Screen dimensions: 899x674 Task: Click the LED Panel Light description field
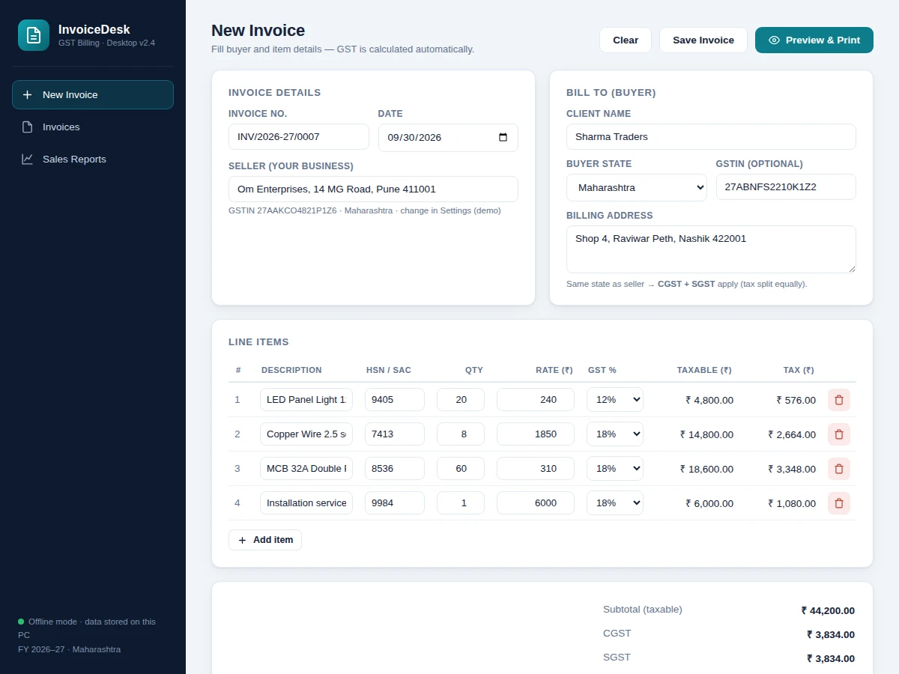[306, 400]
